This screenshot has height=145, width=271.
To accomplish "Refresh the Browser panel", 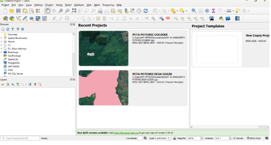I will 8,29.
